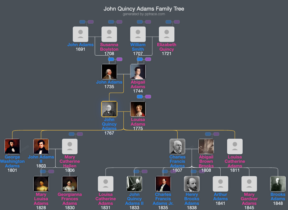288x210 pixels.
Task: Toggle the purple pill above Abigail Brown Brooks
Action: point(216,134)
